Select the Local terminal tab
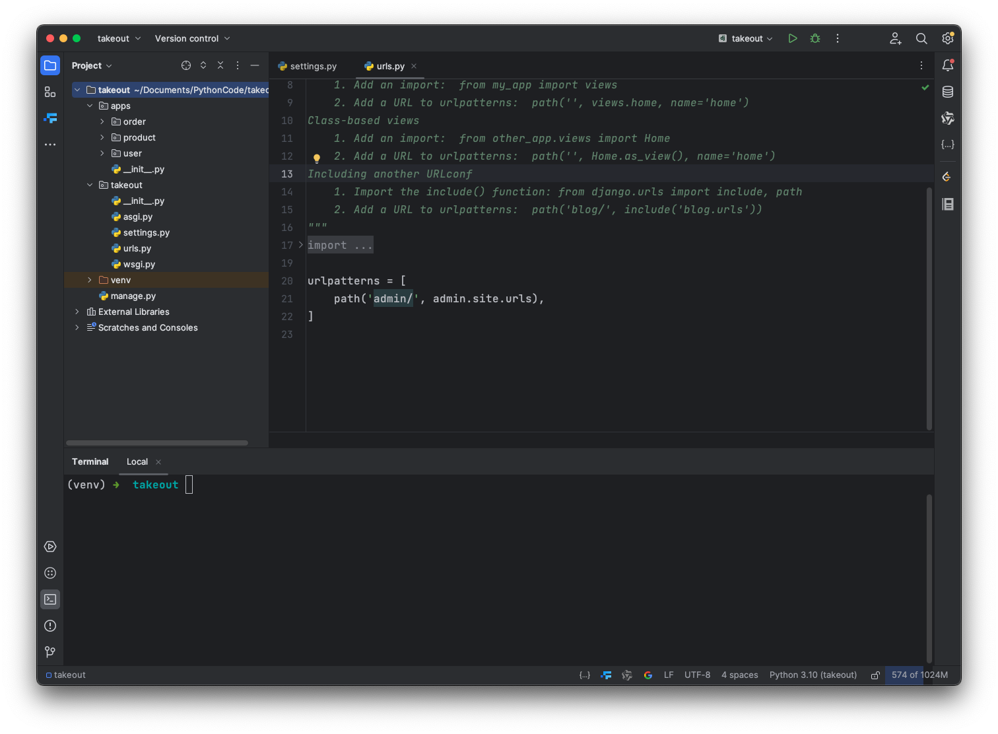998x734 pixels. click(x=137, y=461)
